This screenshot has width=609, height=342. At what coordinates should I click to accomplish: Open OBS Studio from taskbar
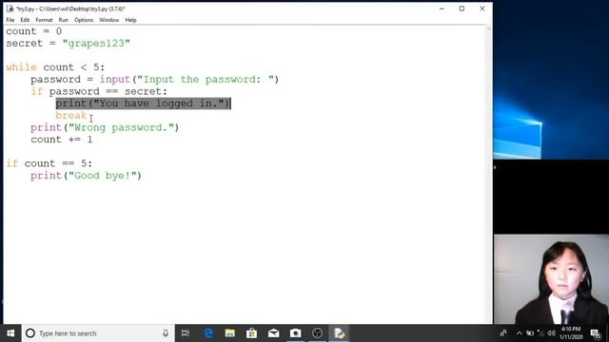pos(317,333)
